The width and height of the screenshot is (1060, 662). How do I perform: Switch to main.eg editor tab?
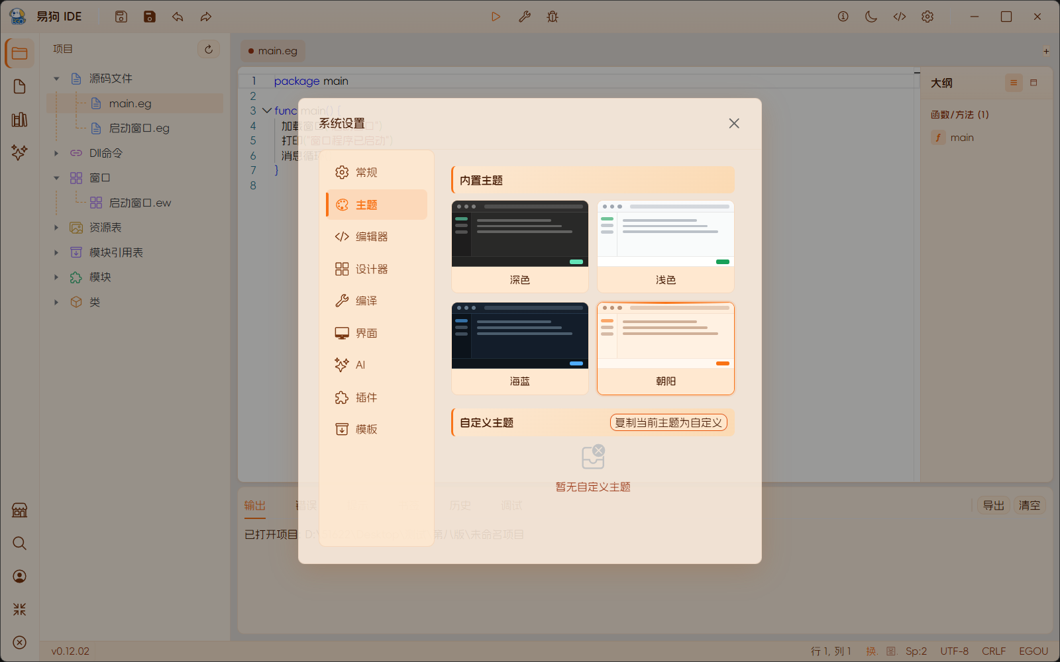[272, 51]
